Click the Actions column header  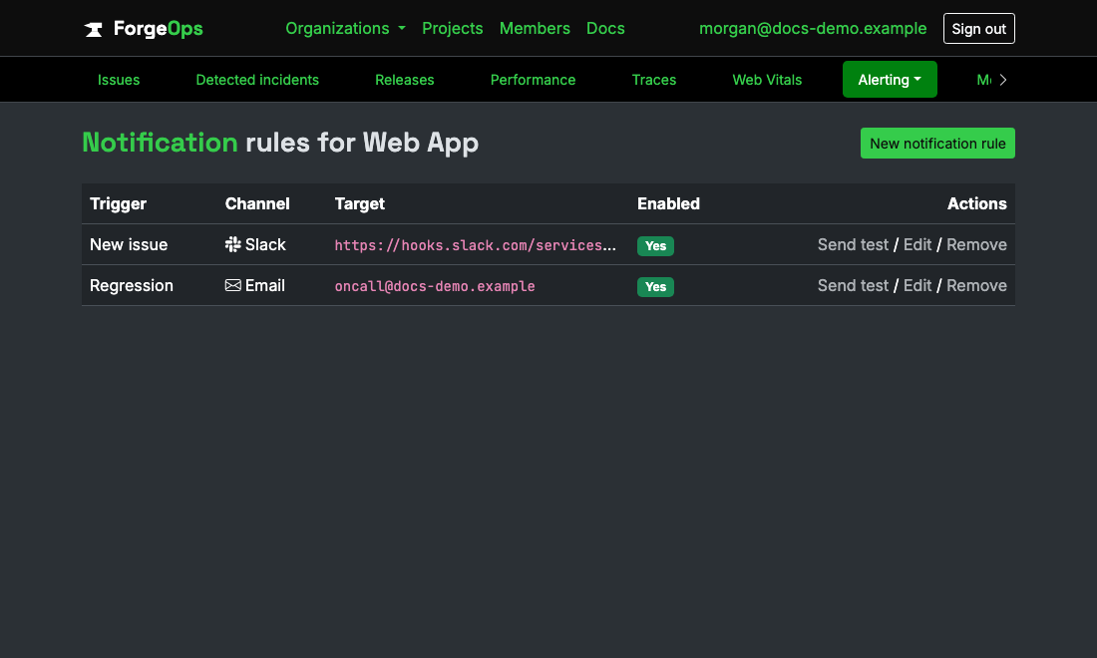point(976,203)
